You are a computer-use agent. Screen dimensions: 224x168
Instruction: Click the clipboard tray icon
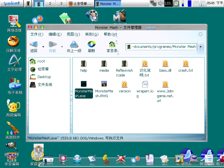pos(176,3)
